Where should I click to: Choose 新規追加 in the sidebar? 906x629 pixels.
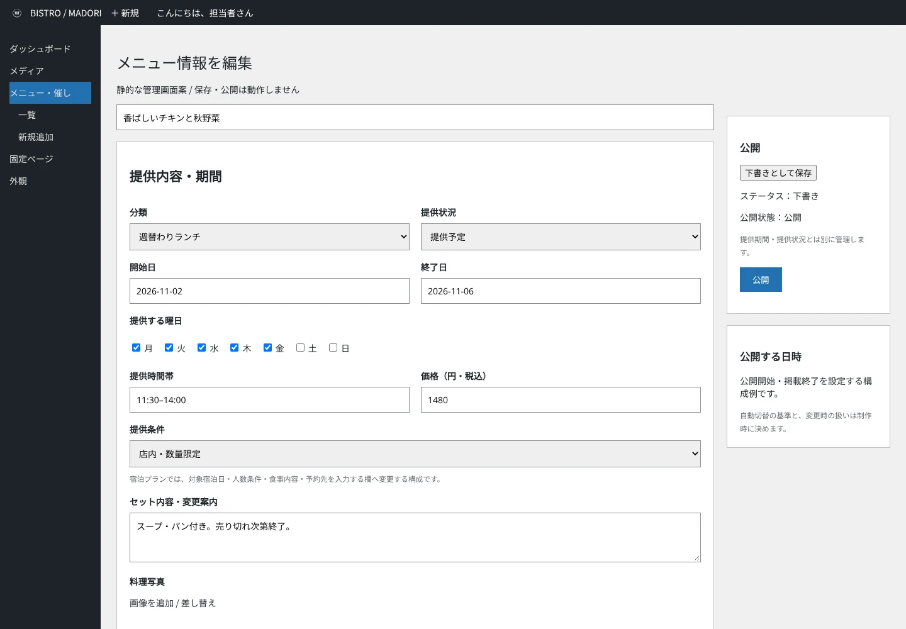point(36,137)
